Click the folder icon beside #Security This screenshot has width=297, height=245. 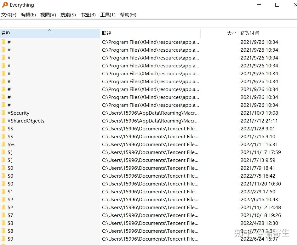[x=3, y=113]
